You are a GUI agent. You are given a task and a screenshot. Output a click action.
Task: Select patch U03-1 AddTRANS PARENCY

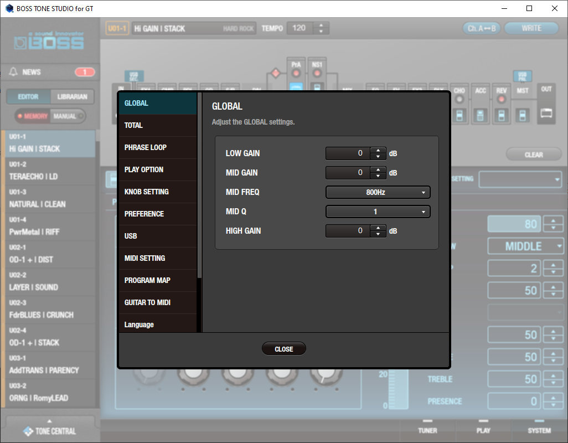click(50, 365)
